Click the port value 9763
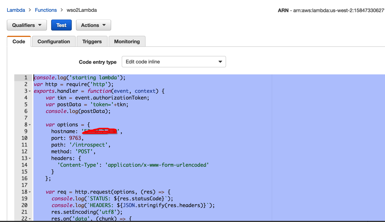 pyautogui.click(x=75, y=138)
